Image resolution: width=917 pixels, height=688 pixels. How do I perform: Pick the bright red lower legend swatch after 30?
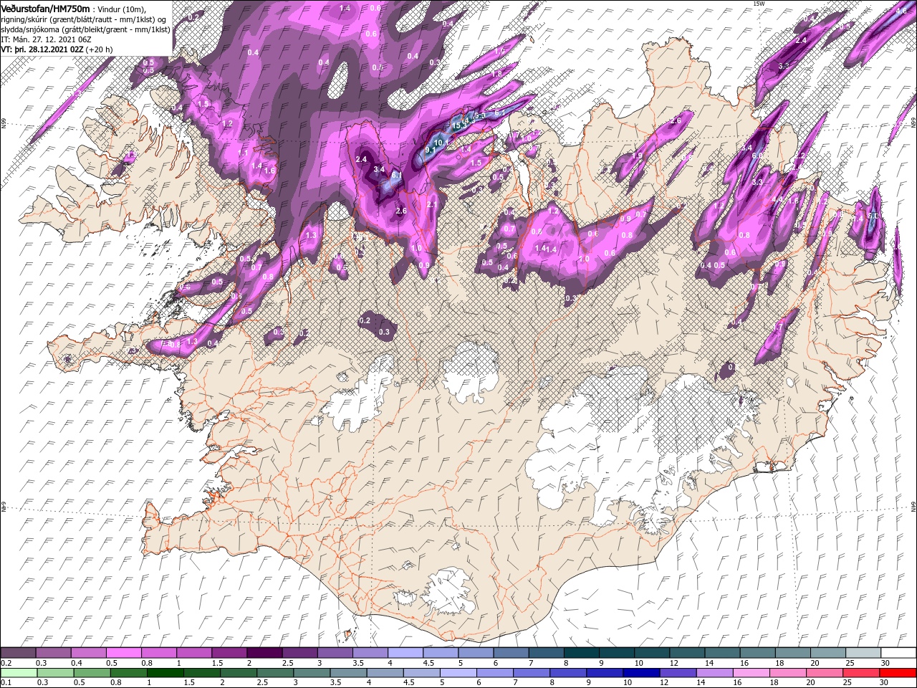898,673
